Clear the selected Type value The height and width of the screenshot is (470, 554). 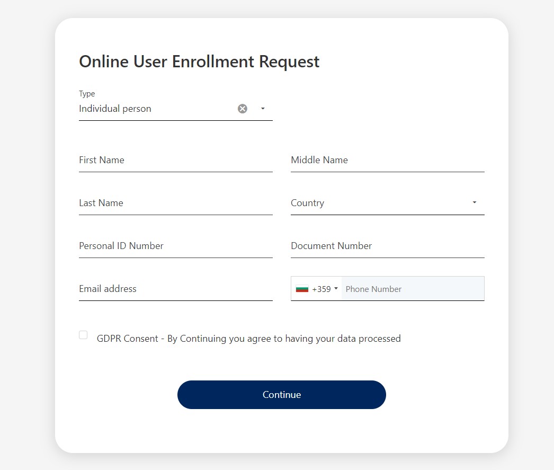tap(243, 109)
